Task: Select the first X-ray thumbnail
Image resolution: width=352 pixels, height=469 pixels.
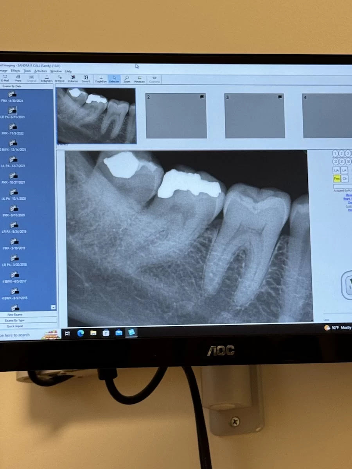Action: [97, 116]
